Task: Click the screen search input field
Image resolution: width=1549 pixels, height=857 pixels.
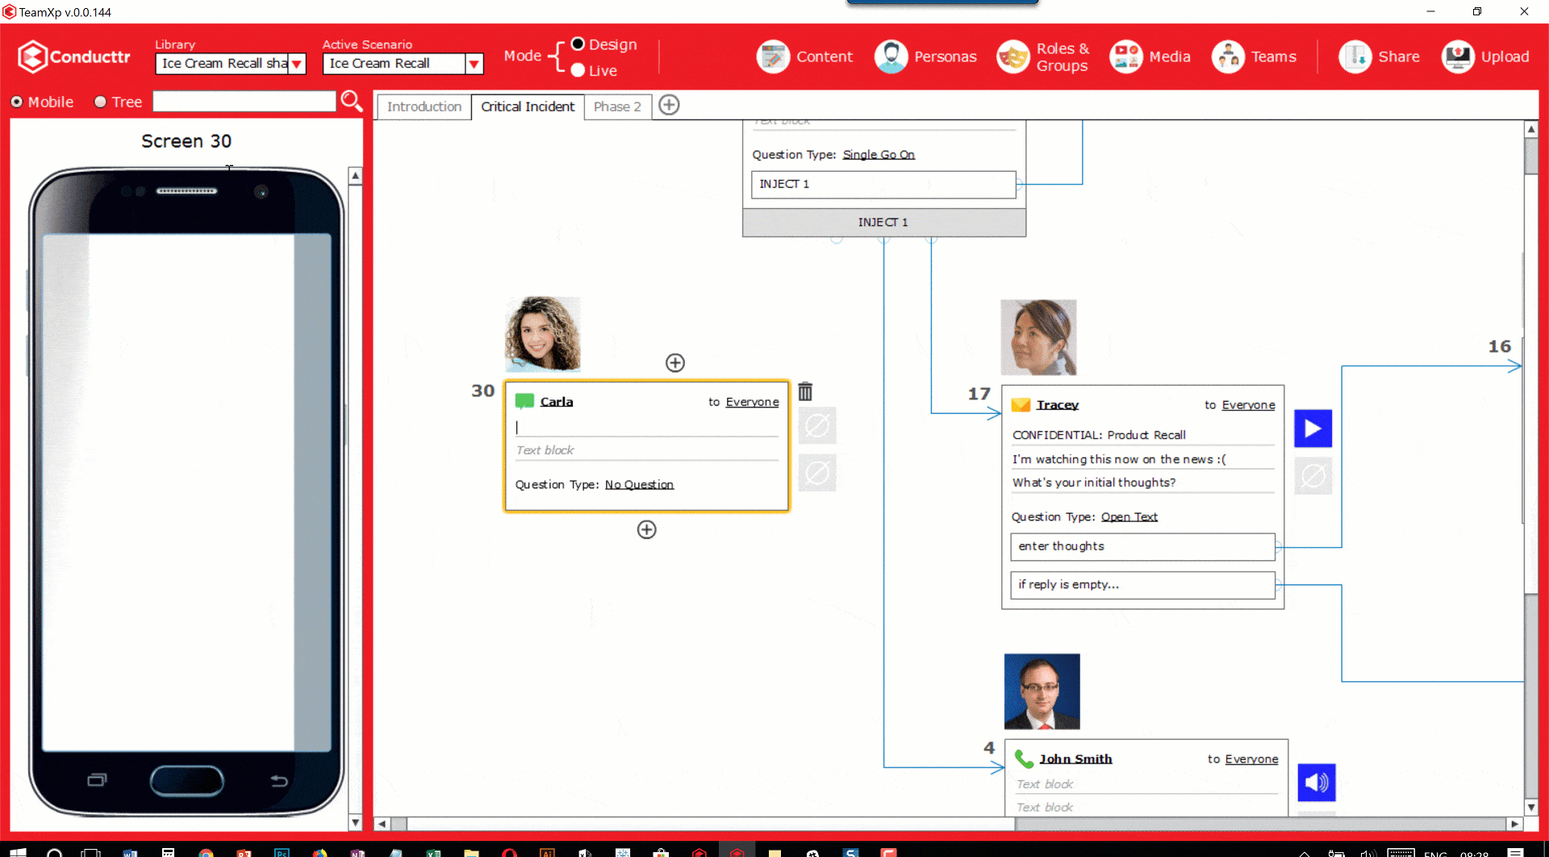Action: click(x=244, y=101)
